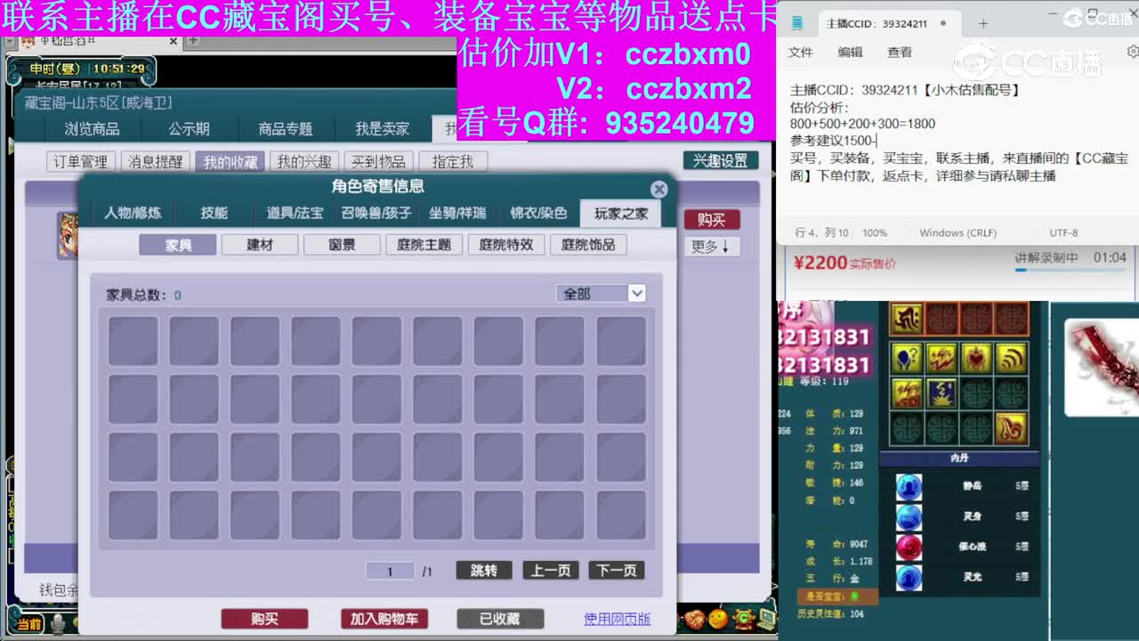This screenshot has height=641, width=1139.
Task: Click 加入购物车 button
Action: pyautogui.click(x=384, y=619)
